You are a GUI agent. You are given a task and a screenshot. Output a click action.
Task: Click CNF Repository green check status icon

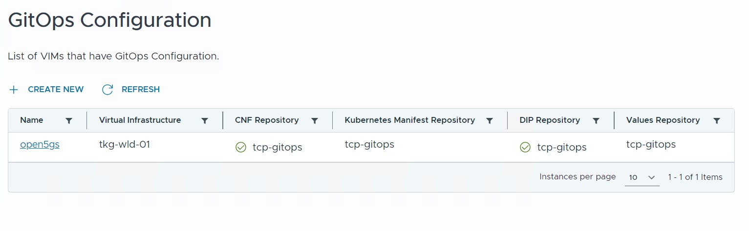pos(241,147)
